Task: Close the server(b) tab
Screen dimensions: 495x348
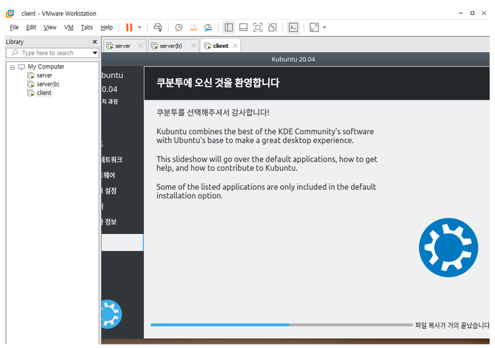Action: coord(193,46)
